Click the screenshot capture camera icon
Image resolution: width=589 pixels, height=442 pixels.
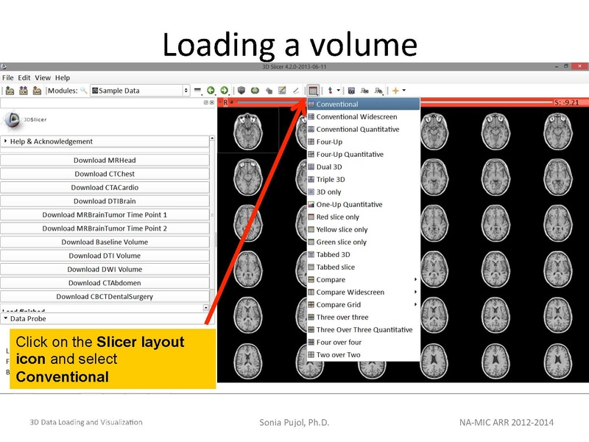tap(351, 91)
